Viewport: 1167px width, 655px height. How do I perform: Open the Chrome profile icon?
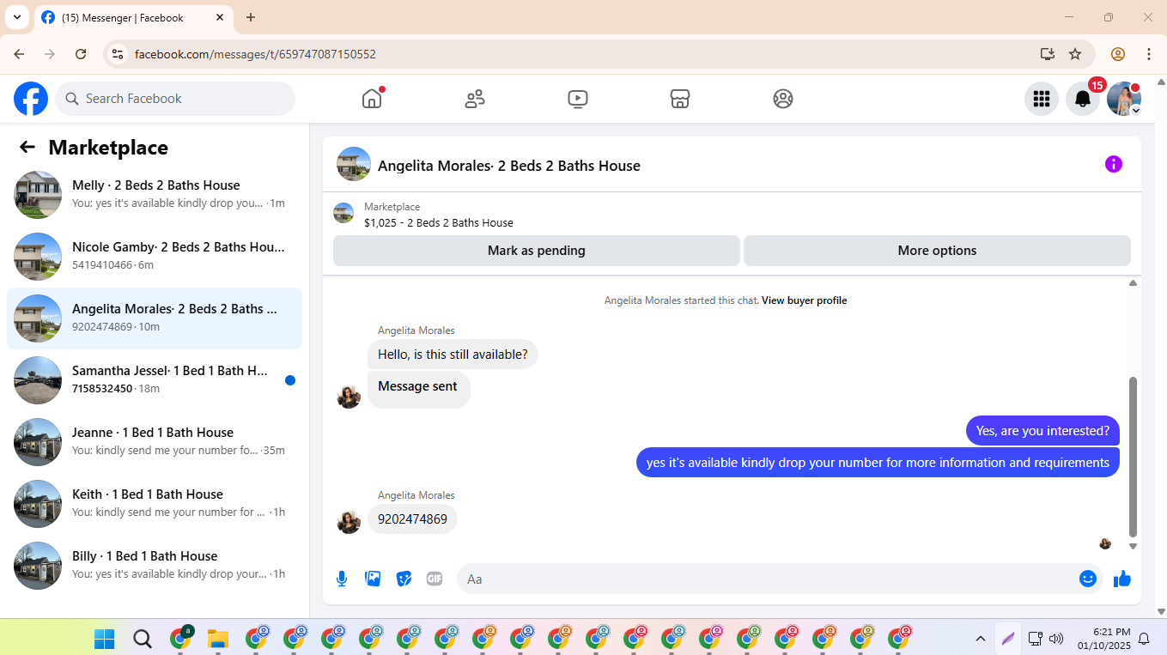1118,54
